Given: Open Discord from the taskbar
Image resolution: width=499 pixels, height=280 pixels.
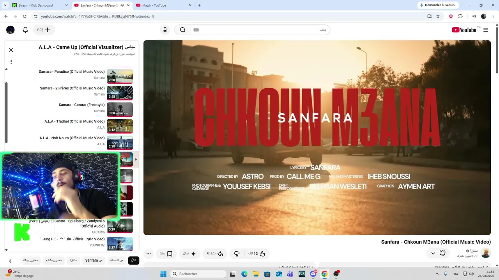Looking at the screenshot, I should [313, 274].
